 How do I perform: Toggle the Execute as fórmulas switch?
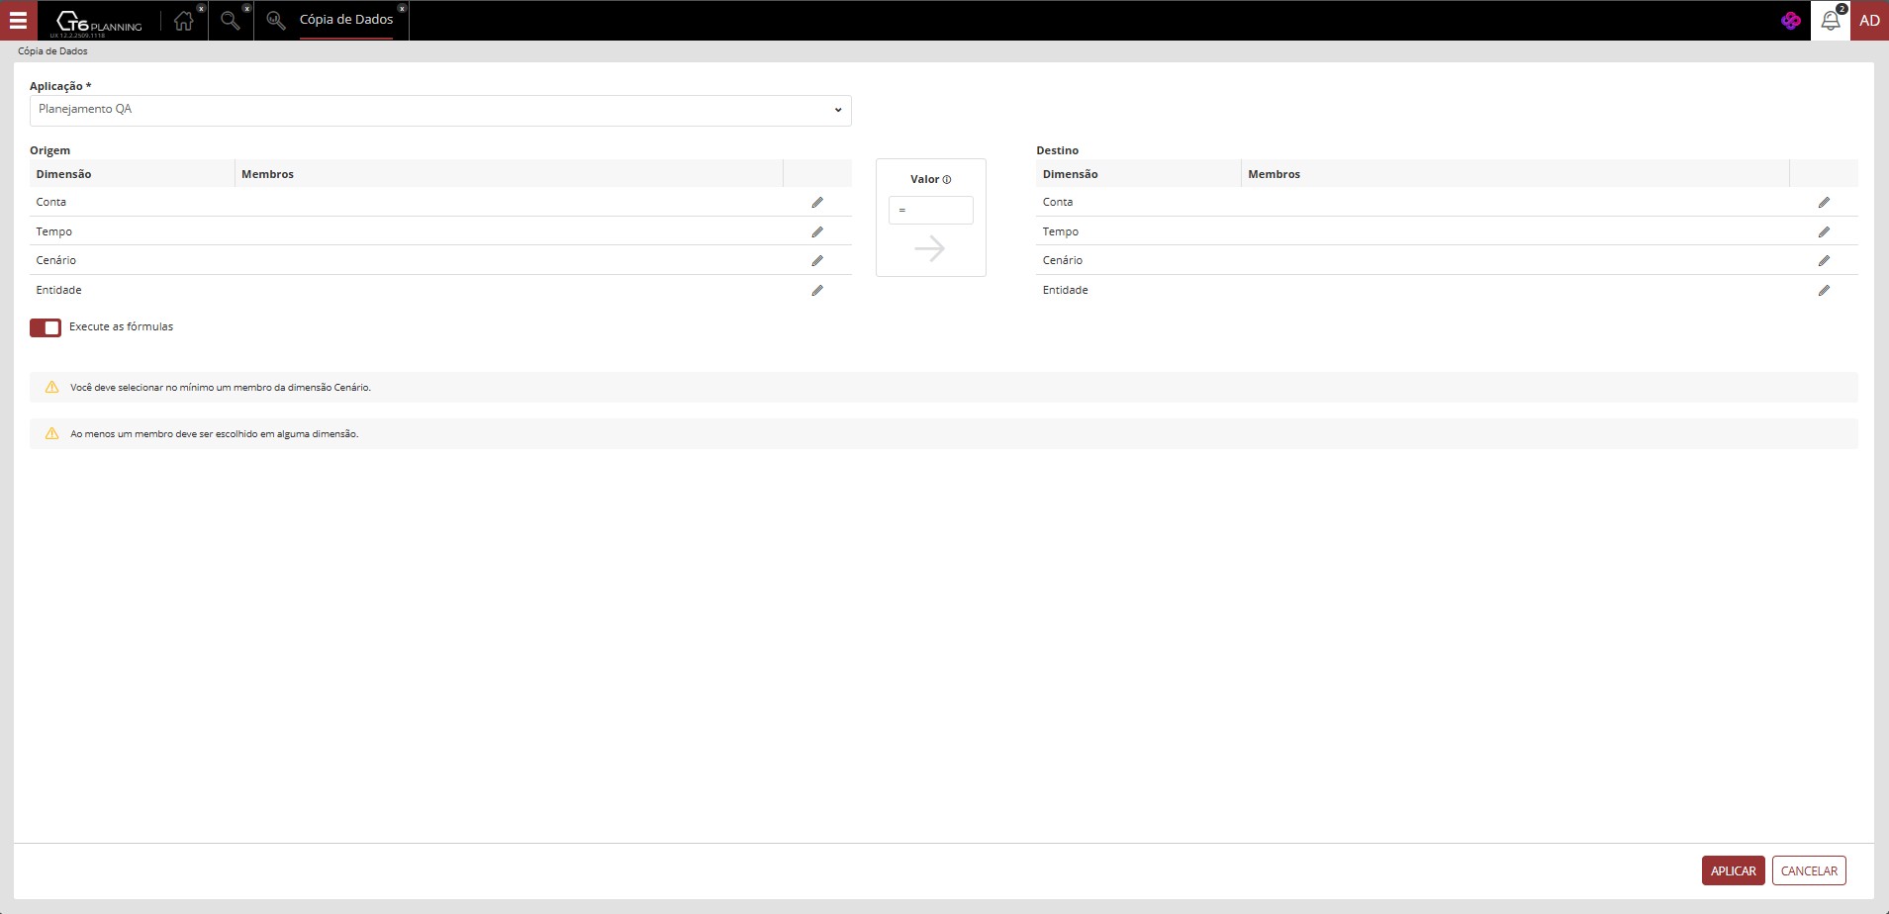point(46,327)
